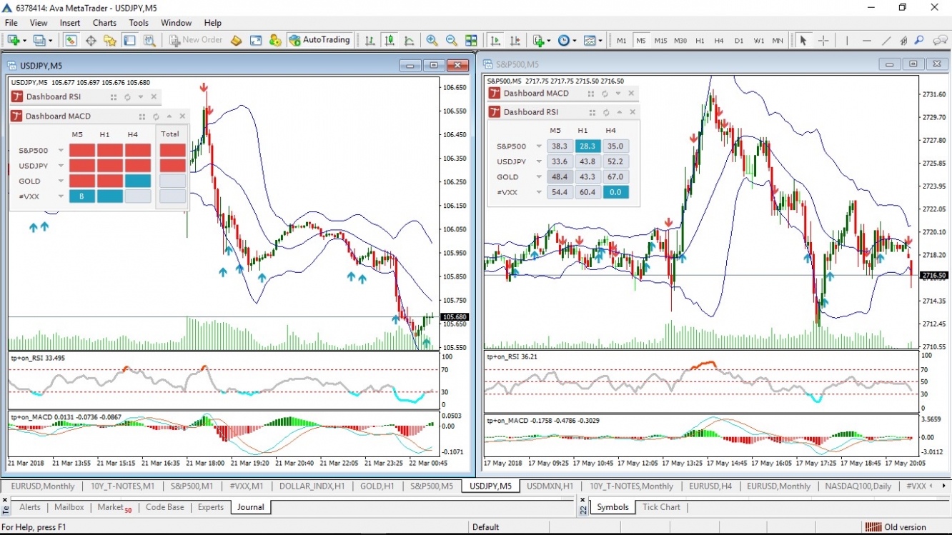Select the equidistant channel tool
The height and width of the screenshot is (535, 952).
pyautogui.click(x=903, y=41)
